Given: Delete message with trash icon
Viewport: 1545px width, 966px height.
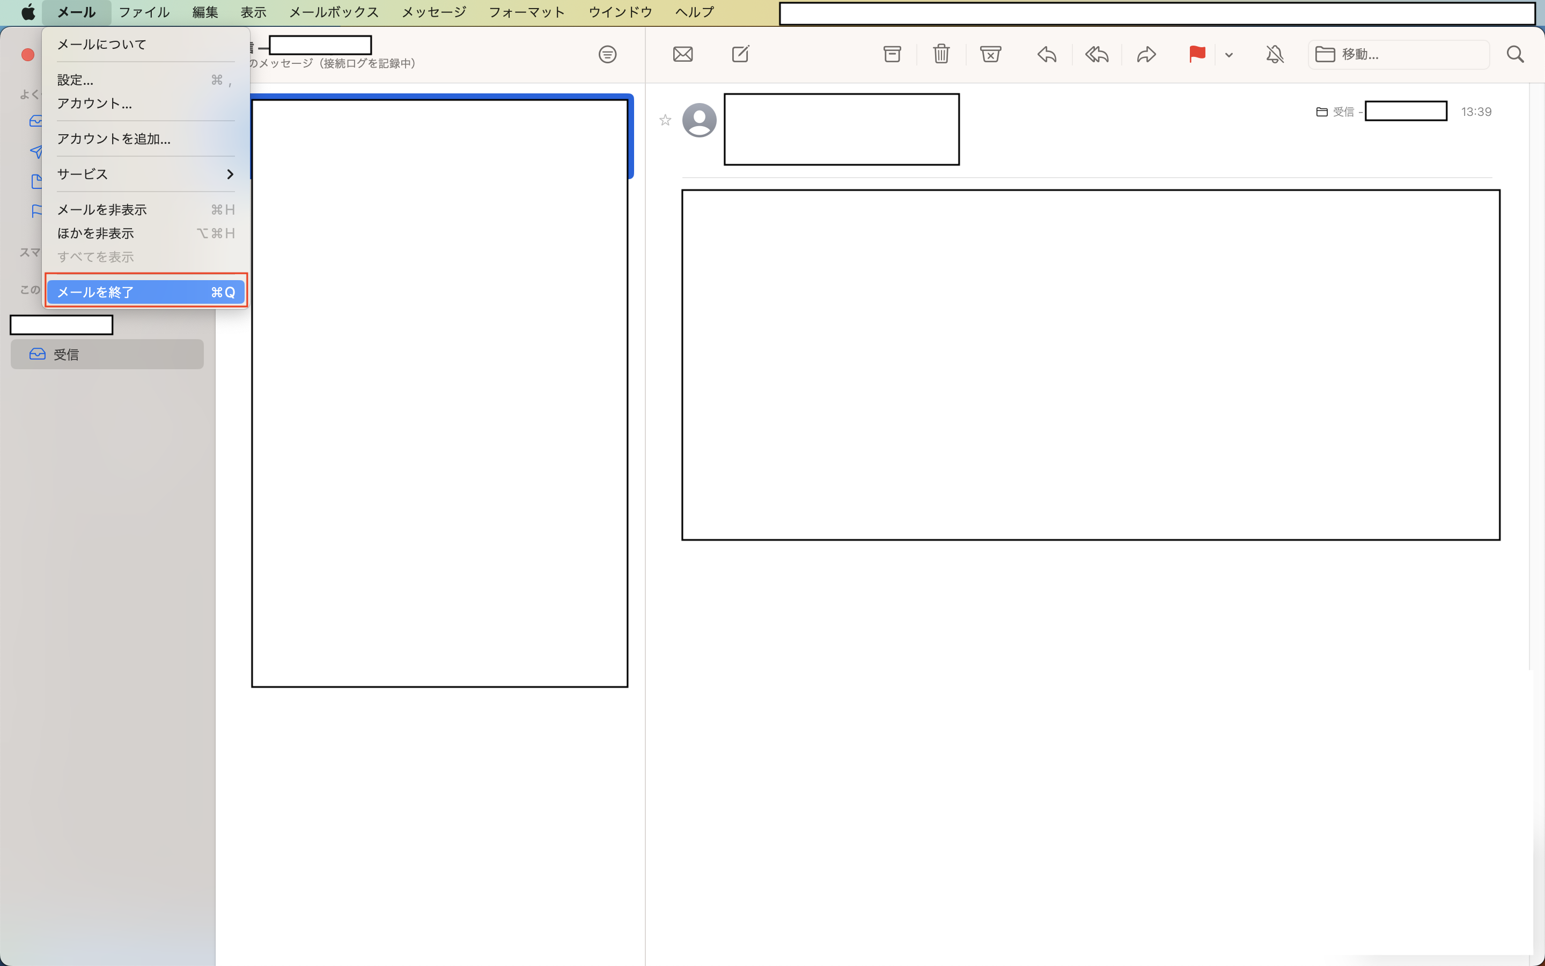Looking at the screenshot, I should pos(941,54).
